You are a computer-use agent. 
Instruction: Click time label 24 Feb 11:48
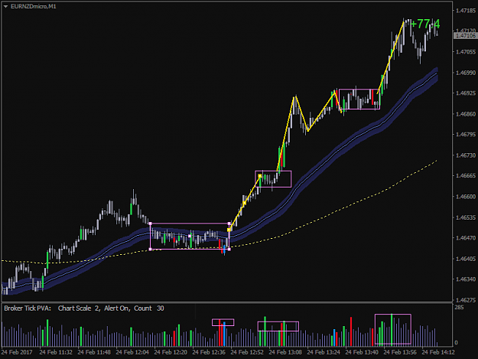point(94,352)
